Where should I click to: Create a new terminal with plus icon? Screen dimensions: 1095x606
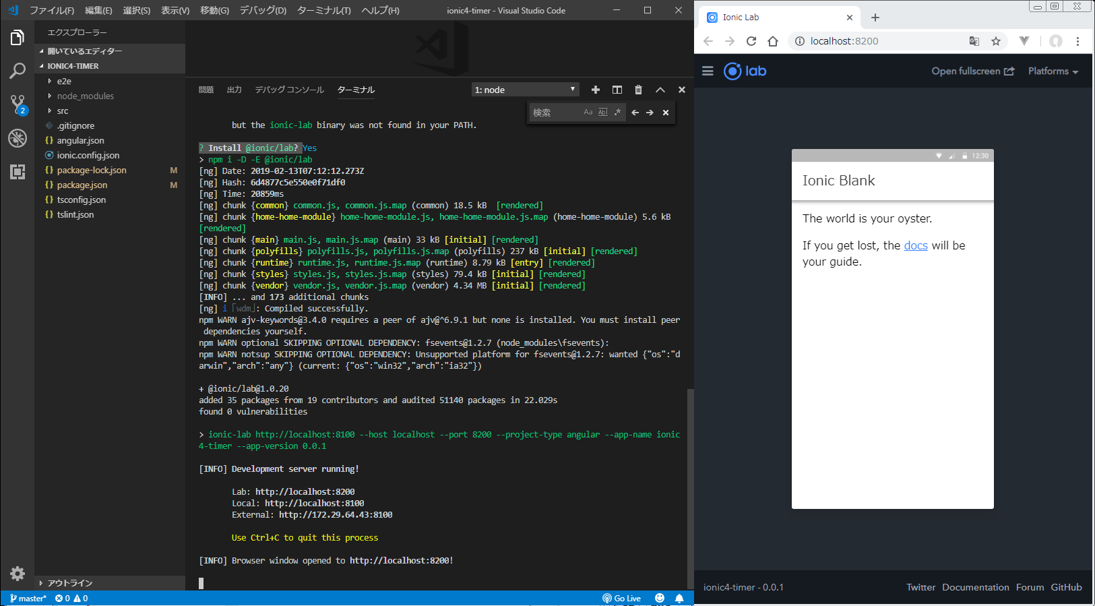pyautogui.click(x=595, y=90)
